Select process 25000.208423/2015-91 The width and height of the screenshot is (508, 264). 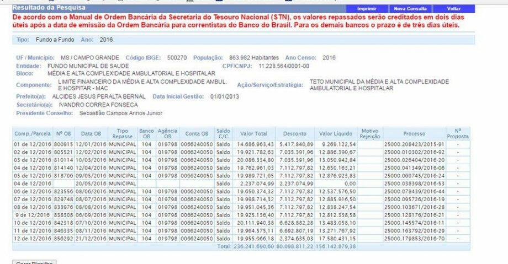tap(414, 144)
